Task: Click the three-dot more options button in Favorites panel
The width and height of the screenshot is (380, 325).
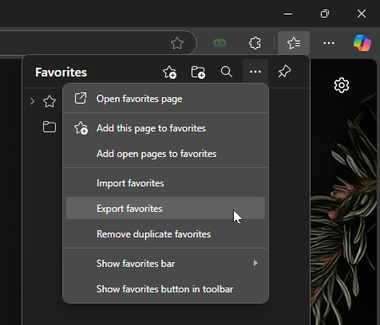Action: (255, 72)
